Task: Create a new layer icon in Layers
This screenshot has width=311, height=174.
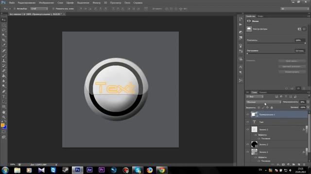Action: [x=299, y=164]
